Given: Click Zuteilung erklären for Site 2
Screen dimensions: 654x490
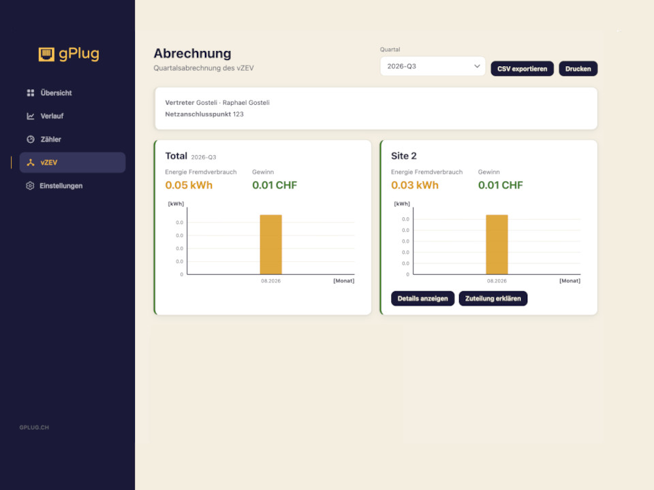Looking at the screenshot, I should coord(493,298).
